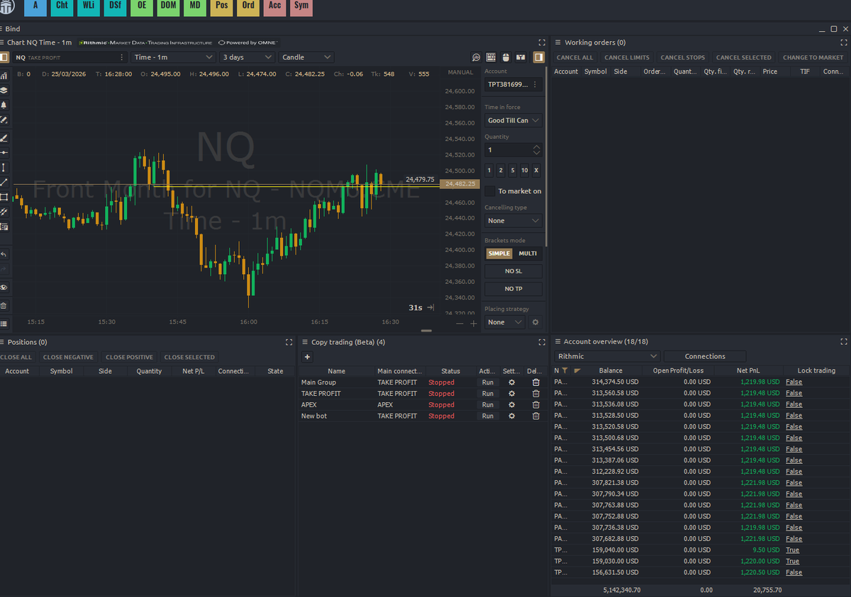Zoom out the chart with the minus icon
The image size is (851, 597).
click(460, 324)
